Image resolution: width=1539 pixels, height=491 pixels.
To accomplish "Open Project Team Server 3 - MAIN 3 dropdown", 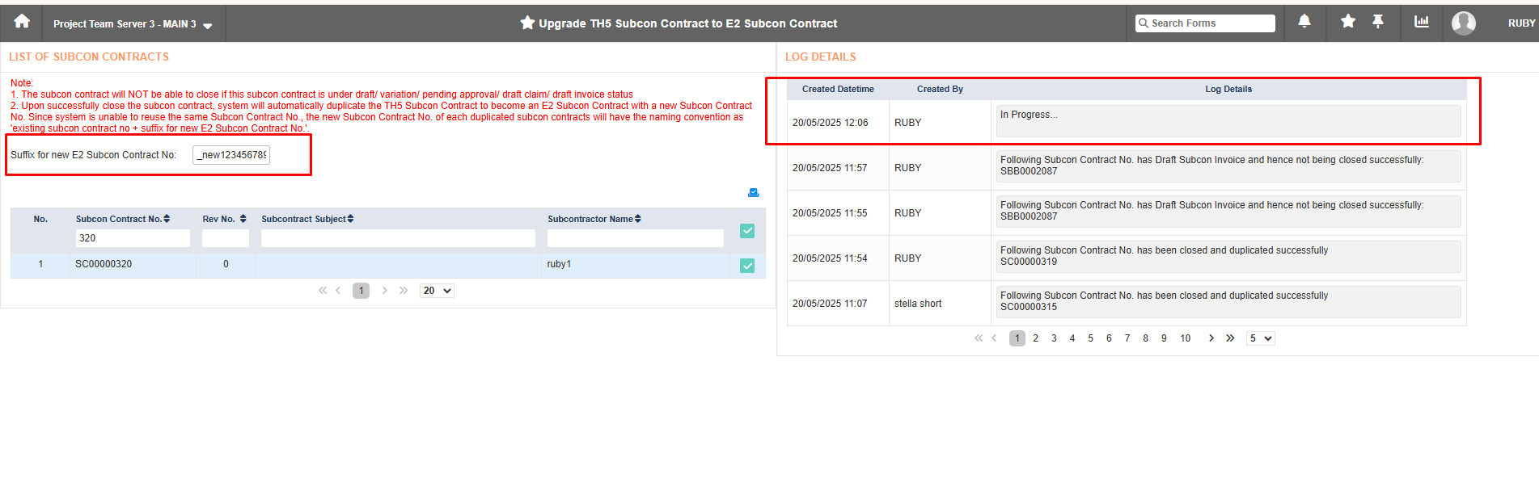I will (x=133, y=24).
